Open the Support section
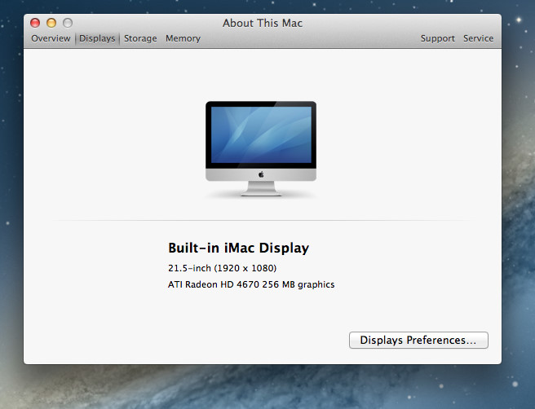Image resolution: width=535 pixels, height=409 pixels. click(437, 38)
